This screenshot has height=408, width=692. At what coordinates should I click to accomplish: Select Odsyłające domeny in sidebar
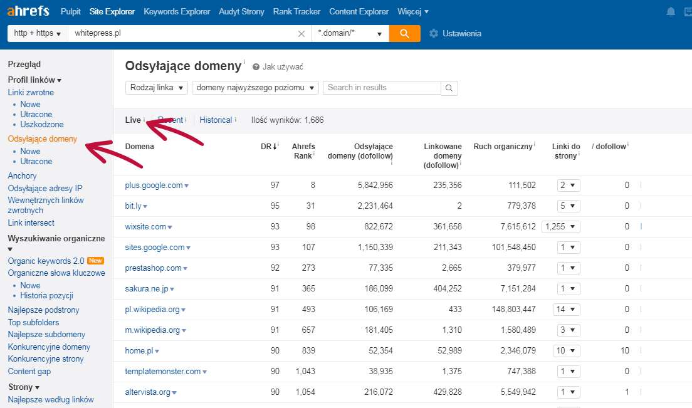tap(43, 139)
